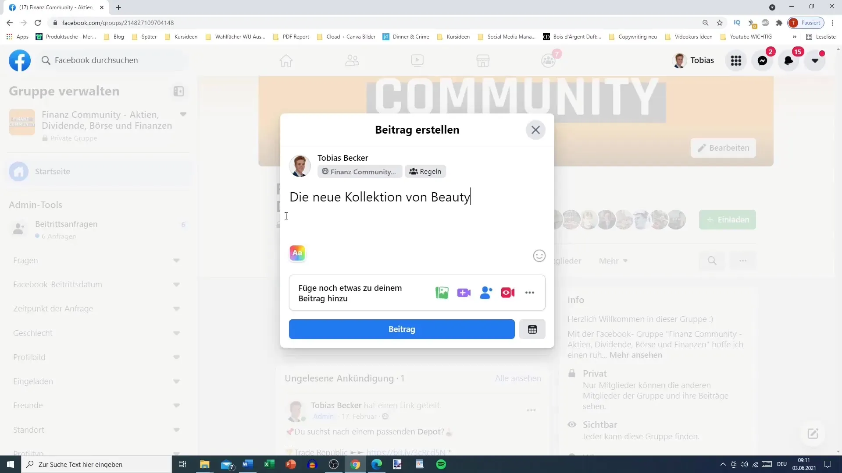
Task: Open Chrome extensions puzzle icon
Action: click(x=779, y=23)
